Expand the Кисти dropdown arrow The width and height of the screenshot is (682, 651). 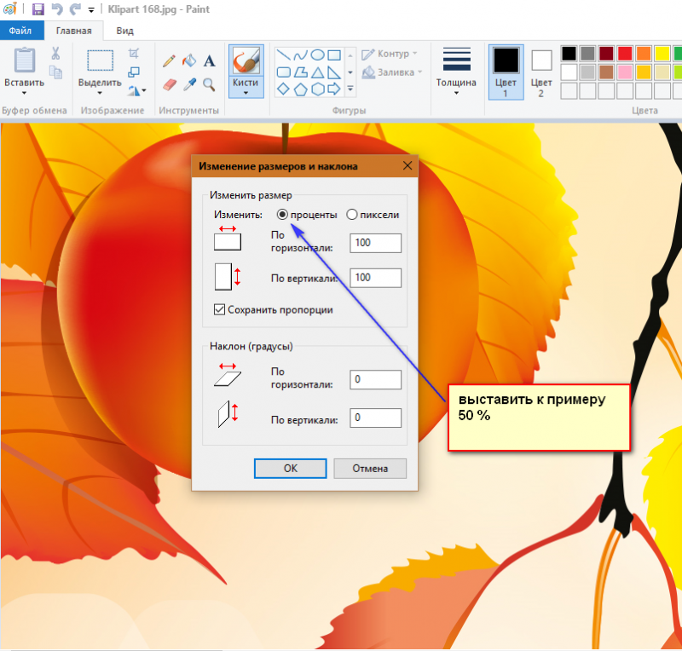pos(246,93)
